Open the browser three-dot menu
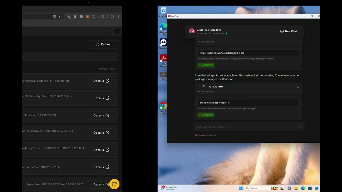This screenshot has height=192, width=342. click(x=118, y=17)
